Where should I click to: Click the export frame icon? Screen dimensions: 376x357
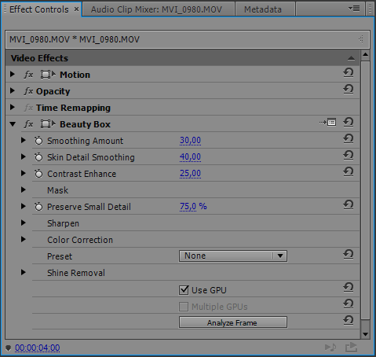[x=351, y=348]
